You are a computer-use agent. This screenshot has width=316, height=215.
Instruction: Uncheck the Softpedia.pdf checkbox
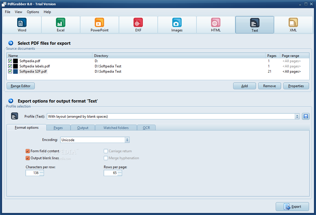[x=10, y=61]
